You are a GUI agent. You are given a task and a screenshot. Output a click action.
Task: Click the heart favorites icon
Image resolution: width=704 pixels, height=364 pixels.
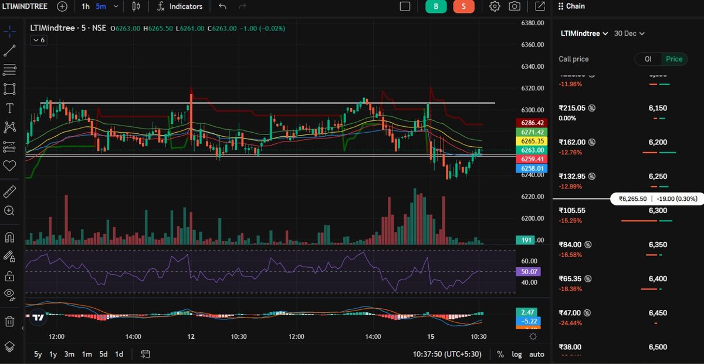9,166
